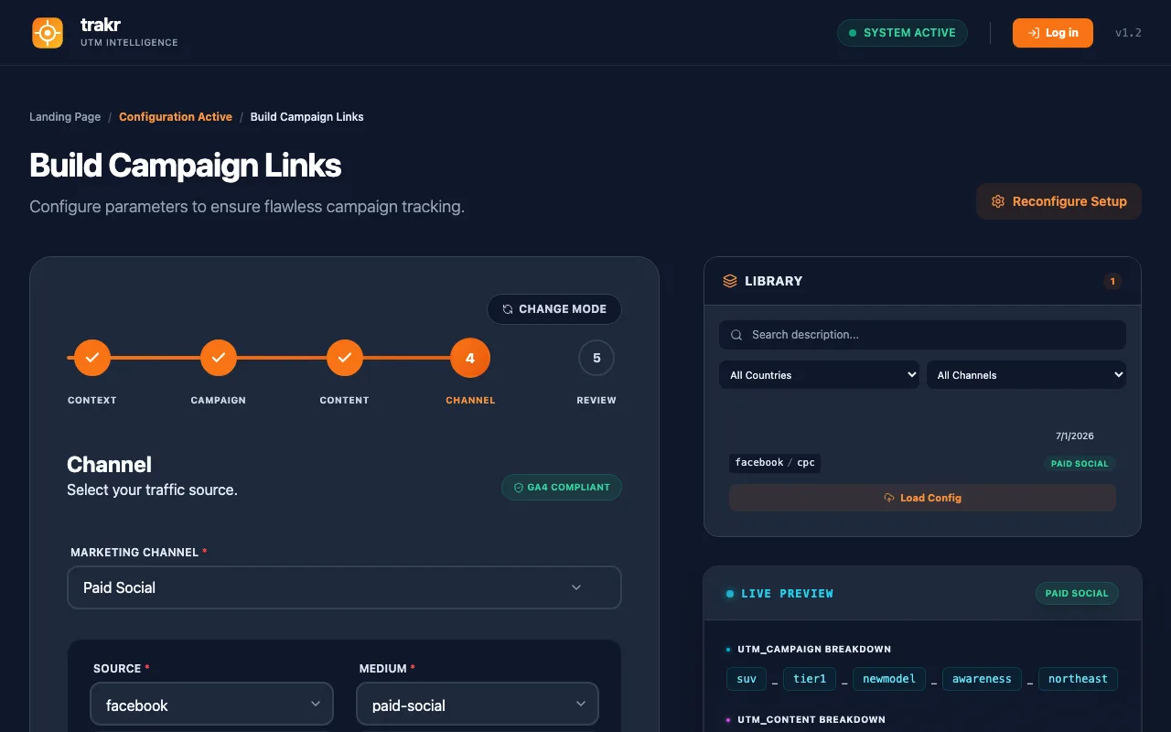Open the All Countries filter dropdown
This screenshot has width=1171, height=732.
[819, 375]
